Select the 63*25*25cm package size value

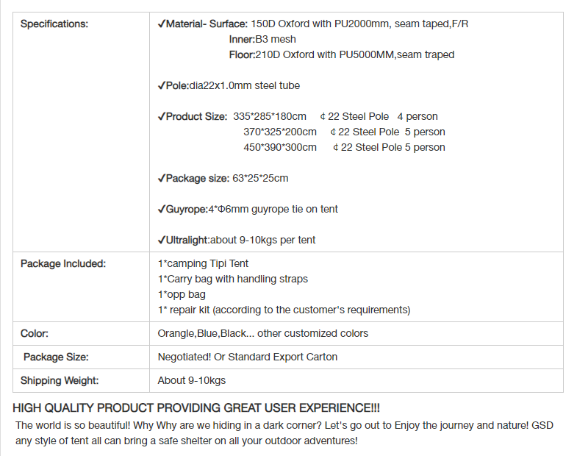260,178
